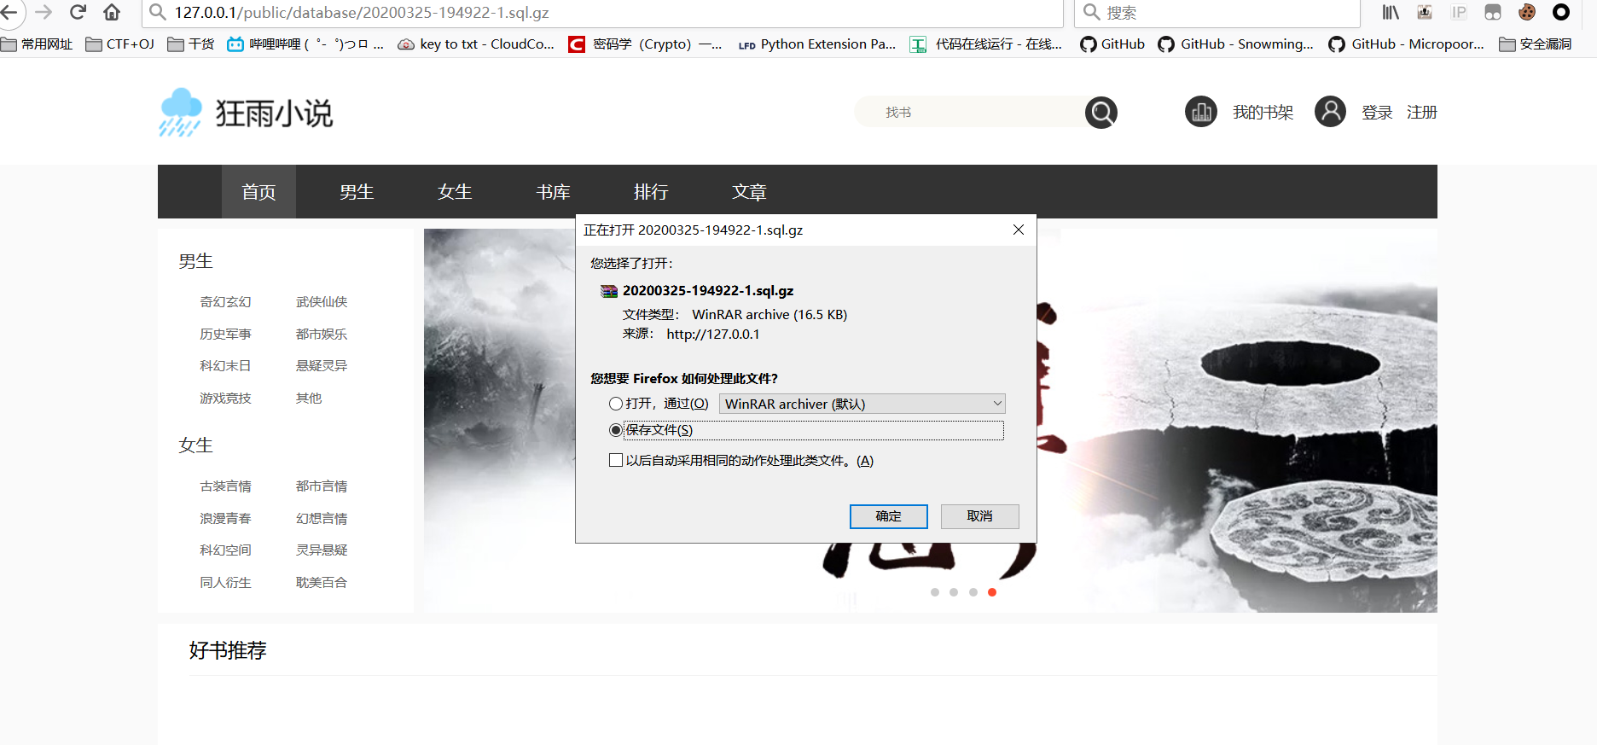
Task: Open the 安全漏洞 bookmarks folder
Action: pos(1536,44)
